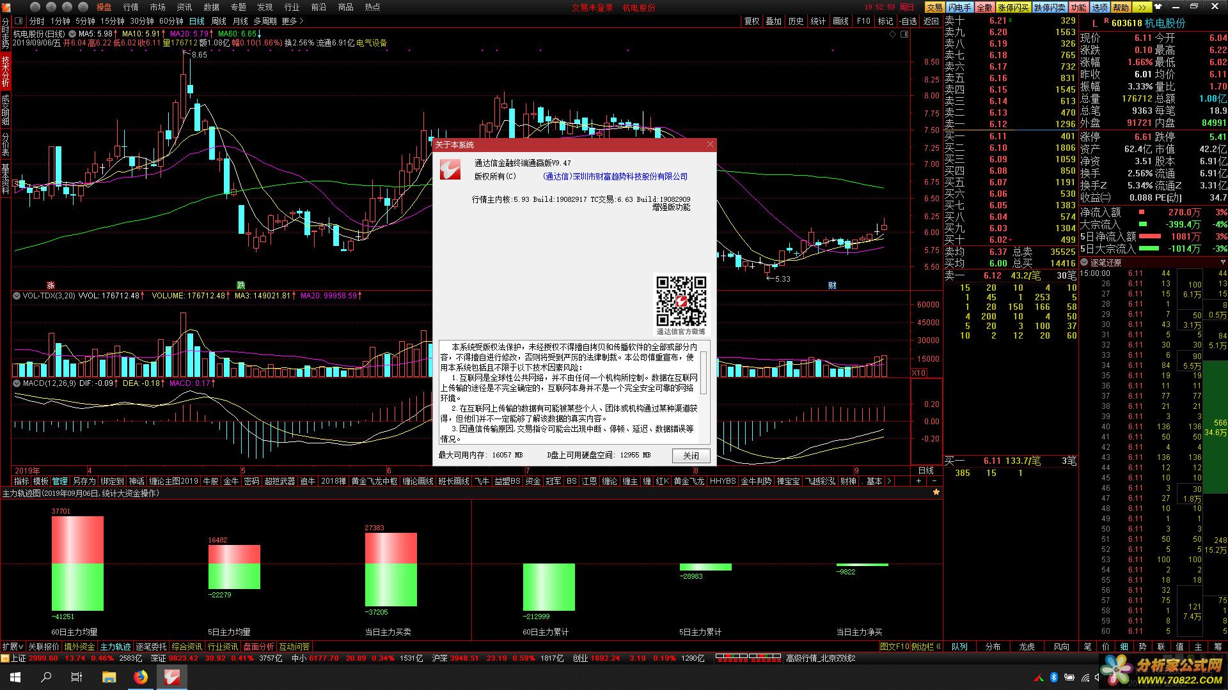
Task: Click the 60日主力累计 green bar
Action: pyautogui.click(x=549, y=587)
